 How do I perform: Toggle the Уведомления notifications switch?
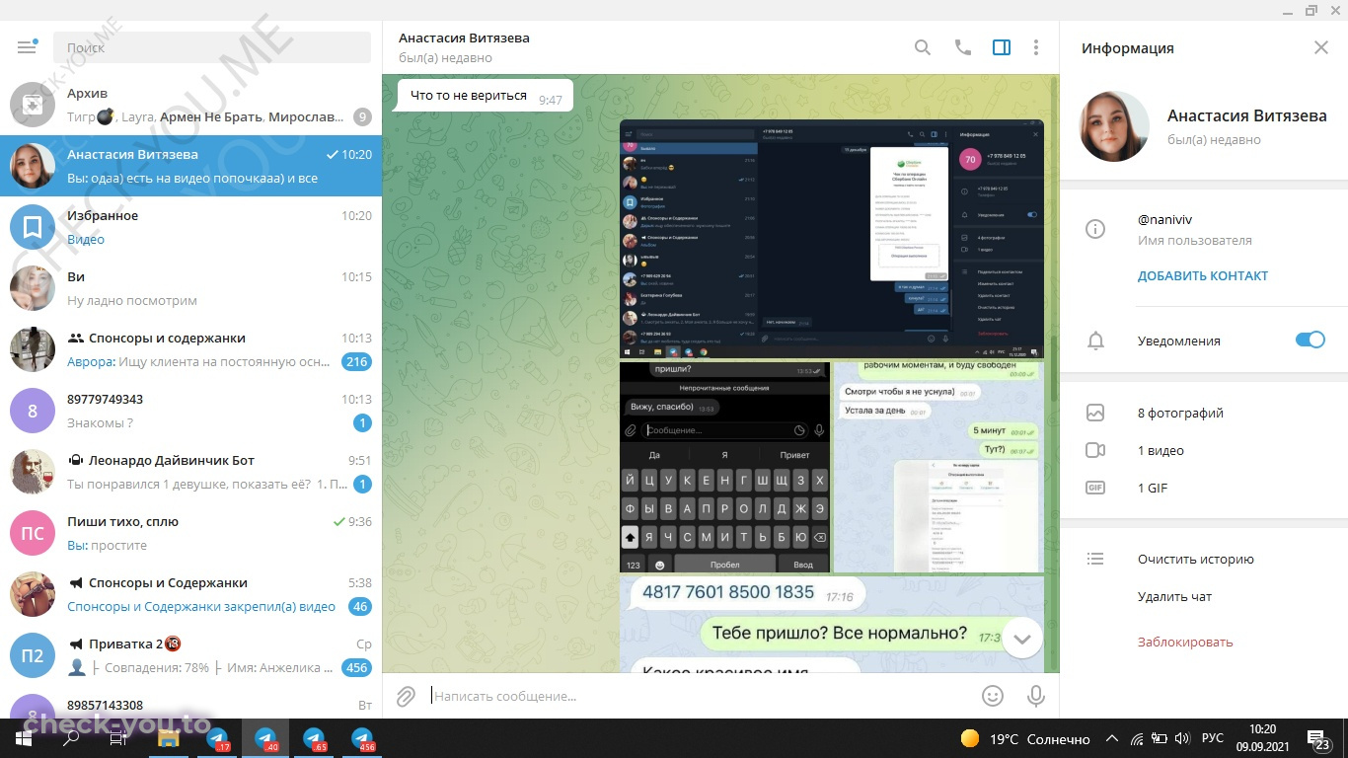click(x=1311, y=340)
